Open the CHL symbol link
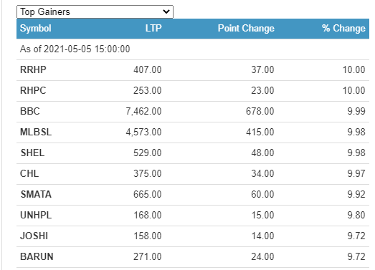Image resolution: width=375 pixels, height=270 pixels. (29, 174)
